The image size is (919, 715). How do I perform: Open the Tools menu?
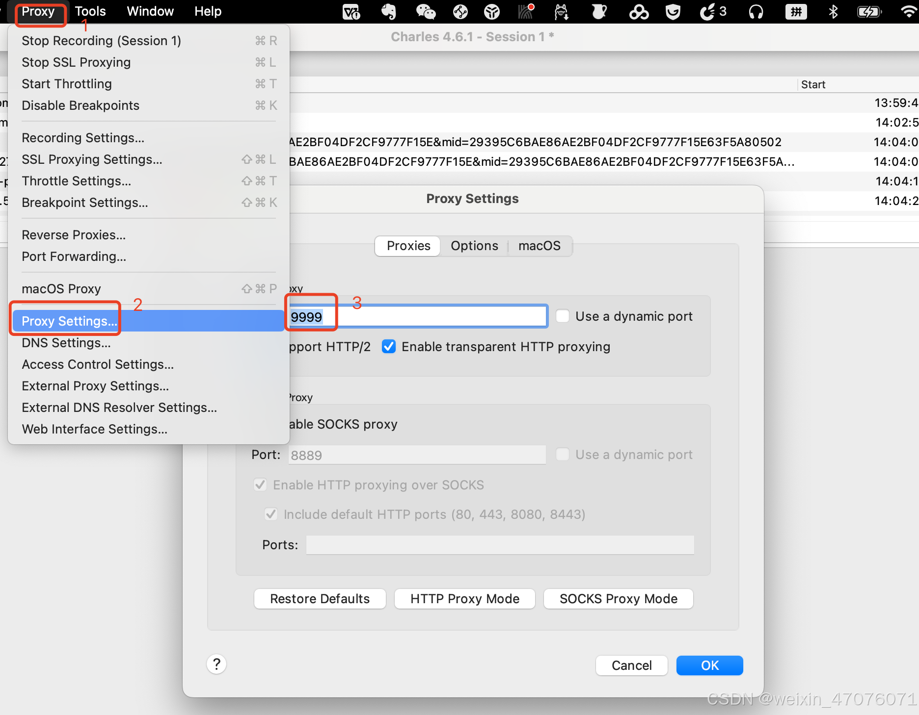click(90, 11)
